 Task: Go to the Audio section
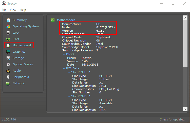[17, 71]
